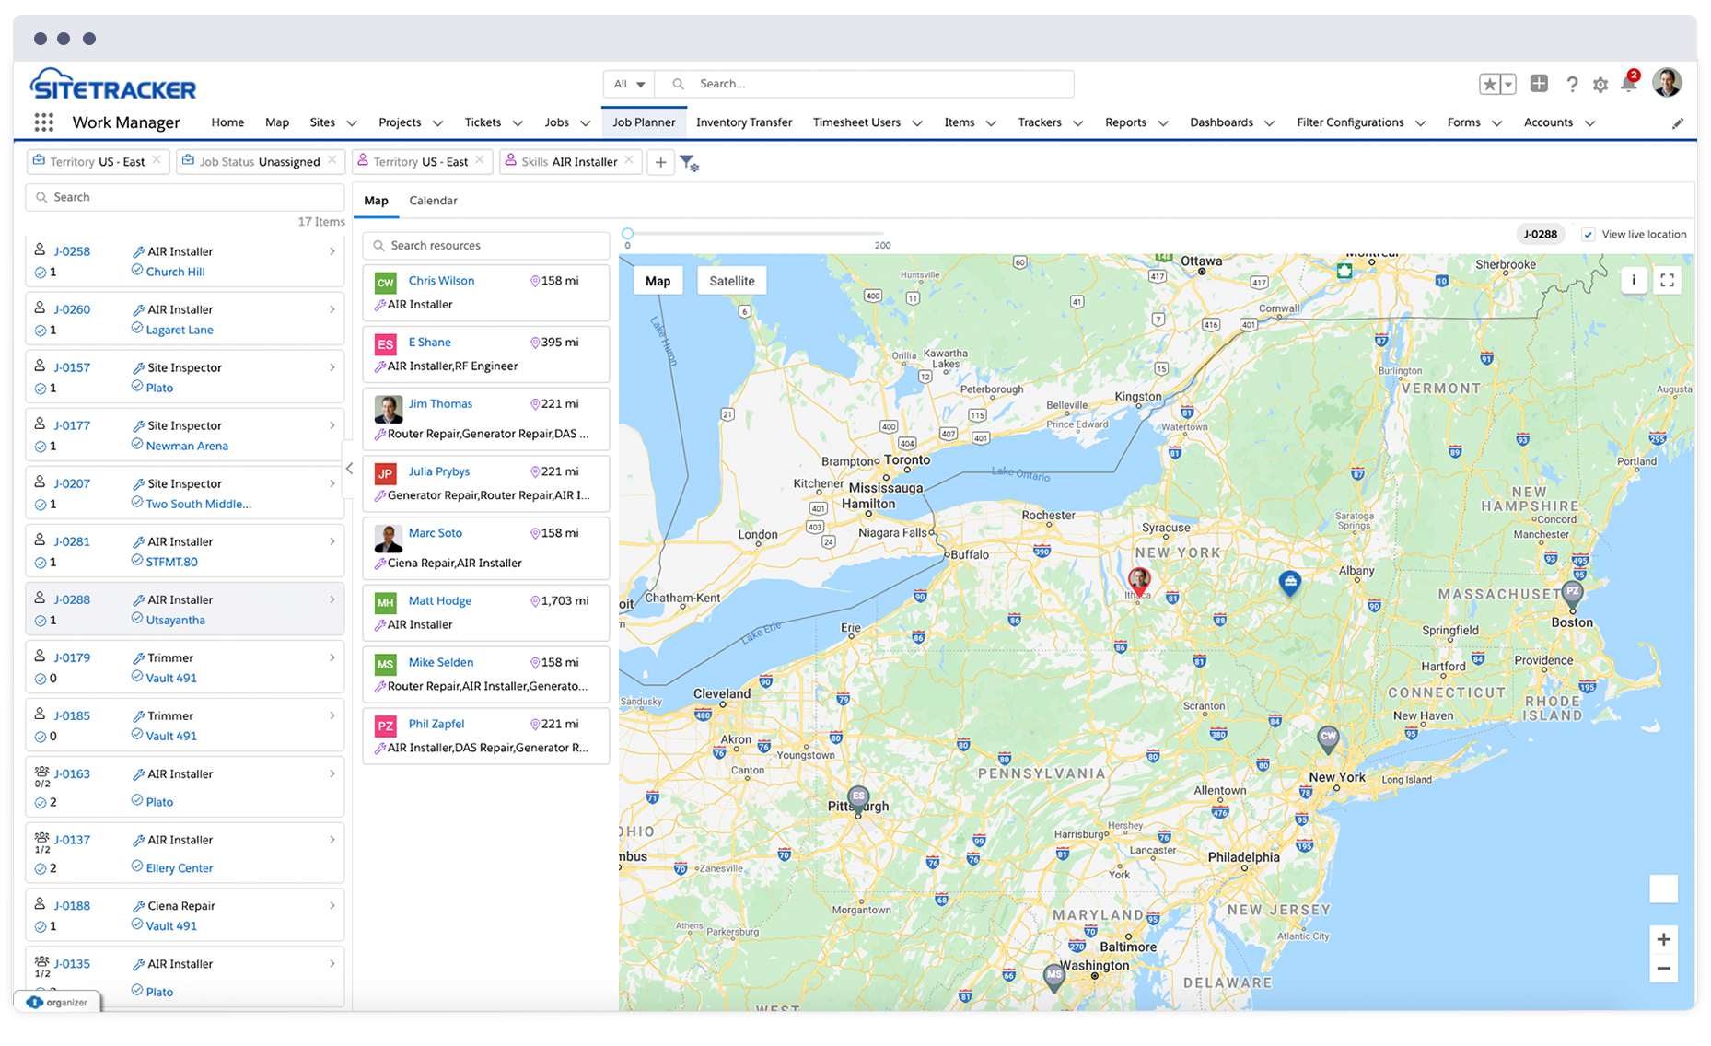
Task: Click the ES resource pin at Pittsburgh
Action: tap(858, 798)
